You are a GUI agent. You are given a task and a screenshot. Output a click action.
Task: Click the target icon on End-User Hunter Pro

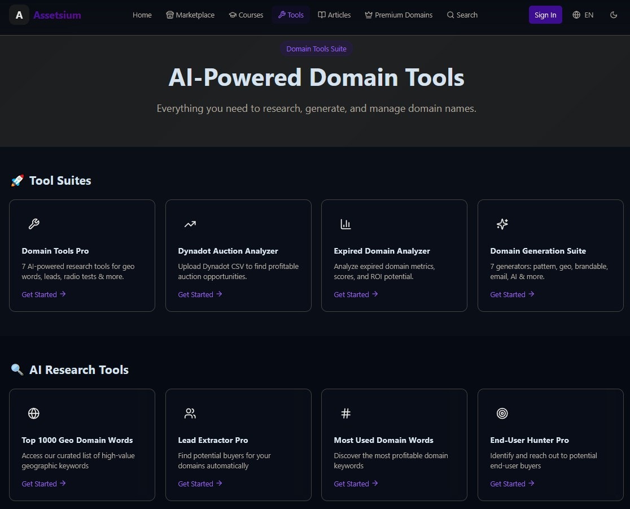tap(502, 413)
